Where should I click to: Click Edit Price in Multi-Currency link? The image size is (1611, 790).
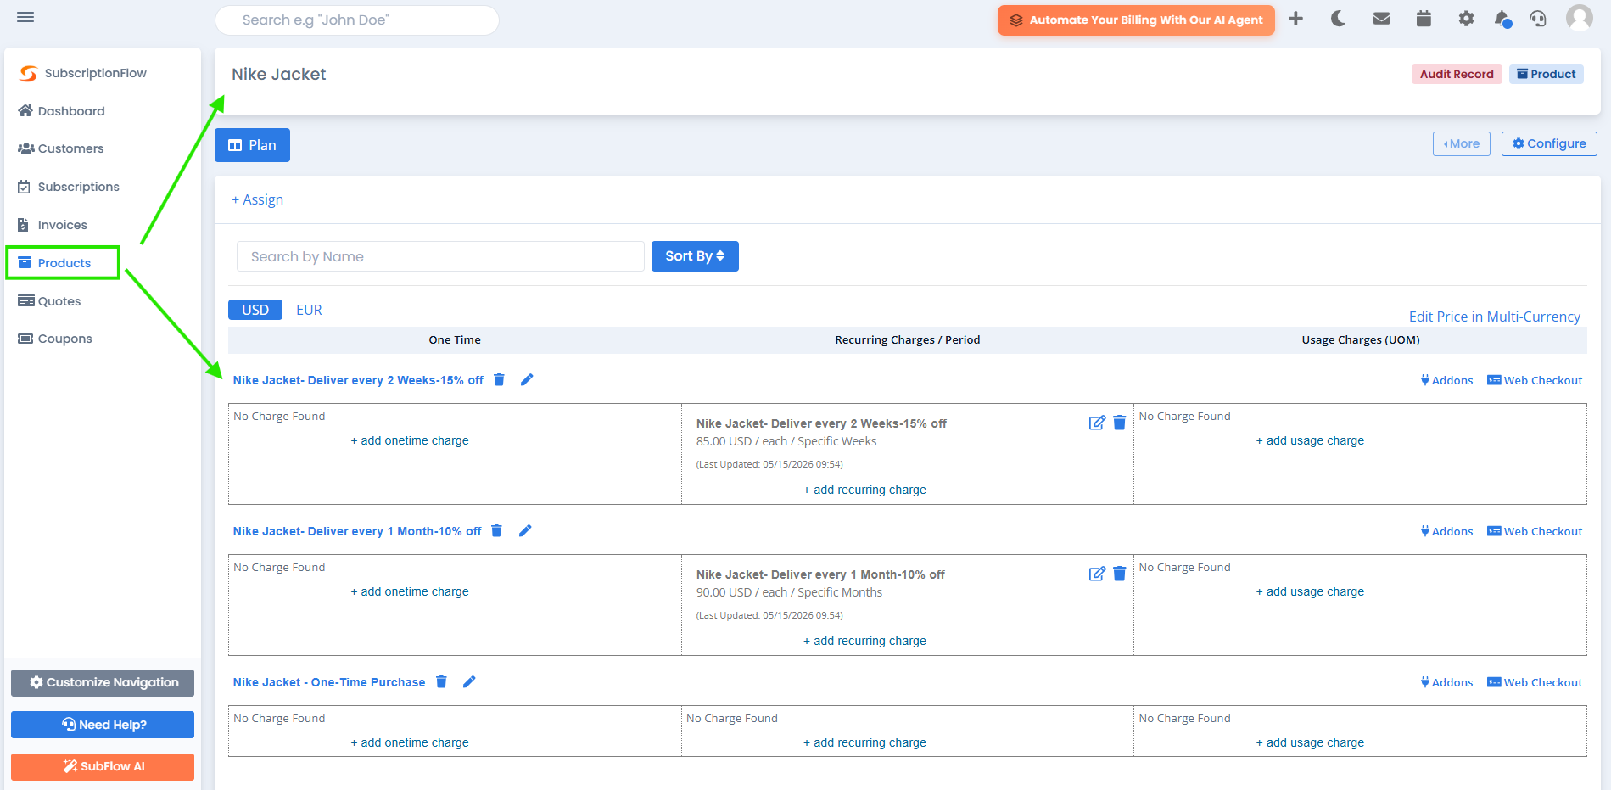point(1495,317)
